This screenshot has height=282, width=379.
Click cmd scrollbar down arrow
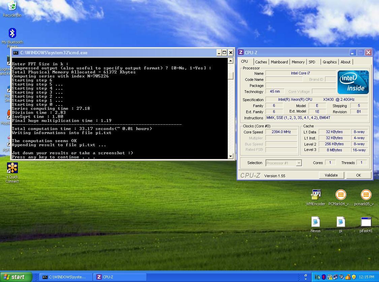point(230,156)
